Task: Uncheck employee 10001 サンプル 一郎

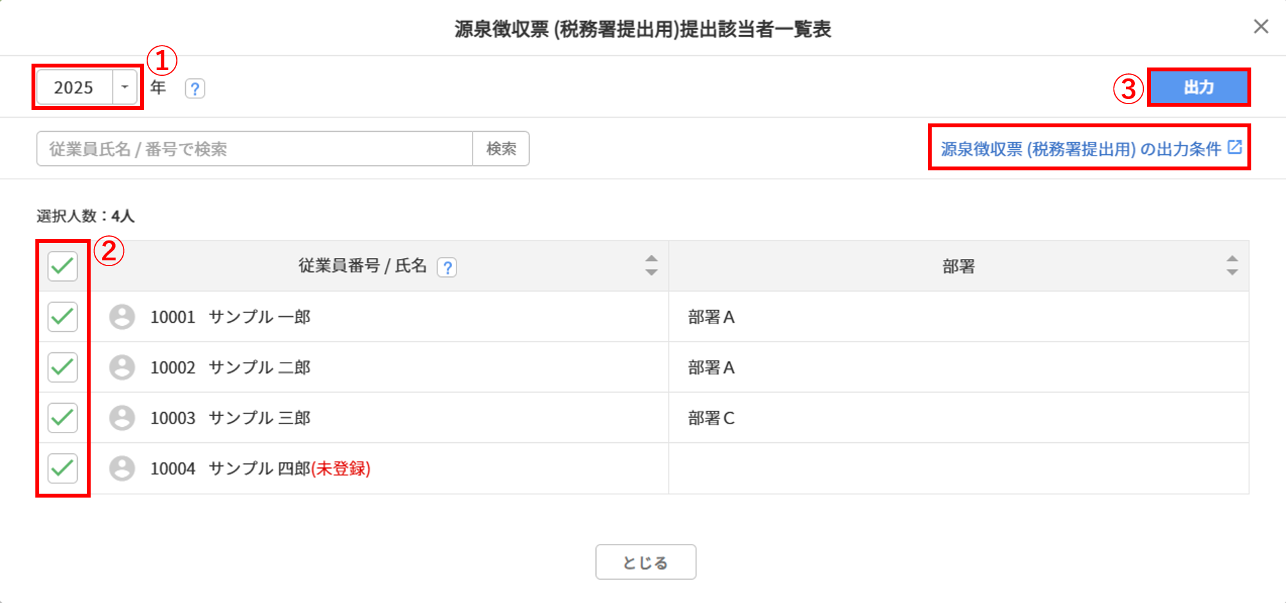Action: [x=62, y=317]
